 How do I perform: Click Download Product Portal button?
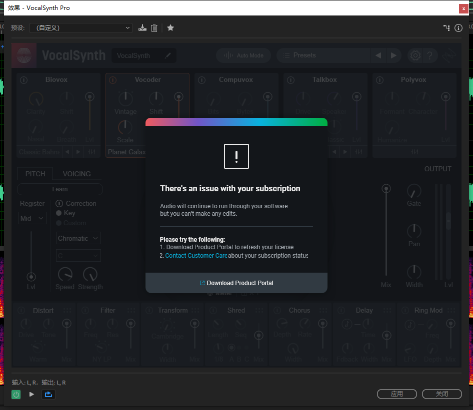click(236, 283)
